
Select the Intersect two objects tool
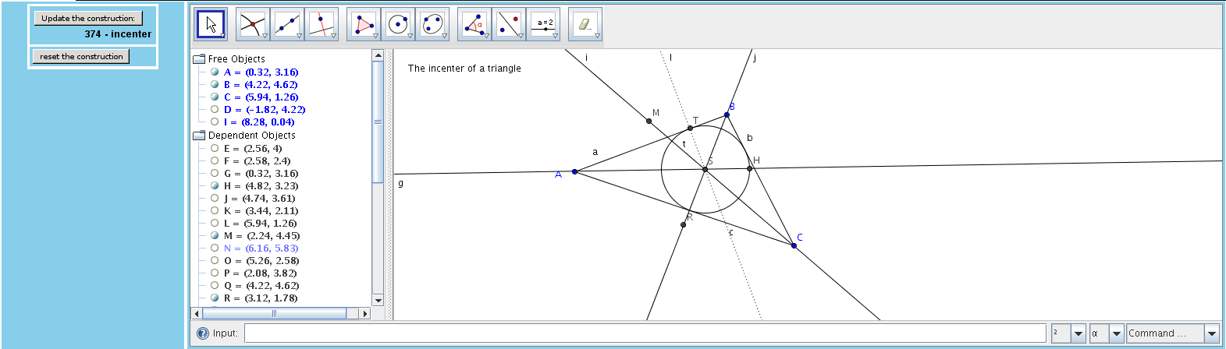coord(252,24)
